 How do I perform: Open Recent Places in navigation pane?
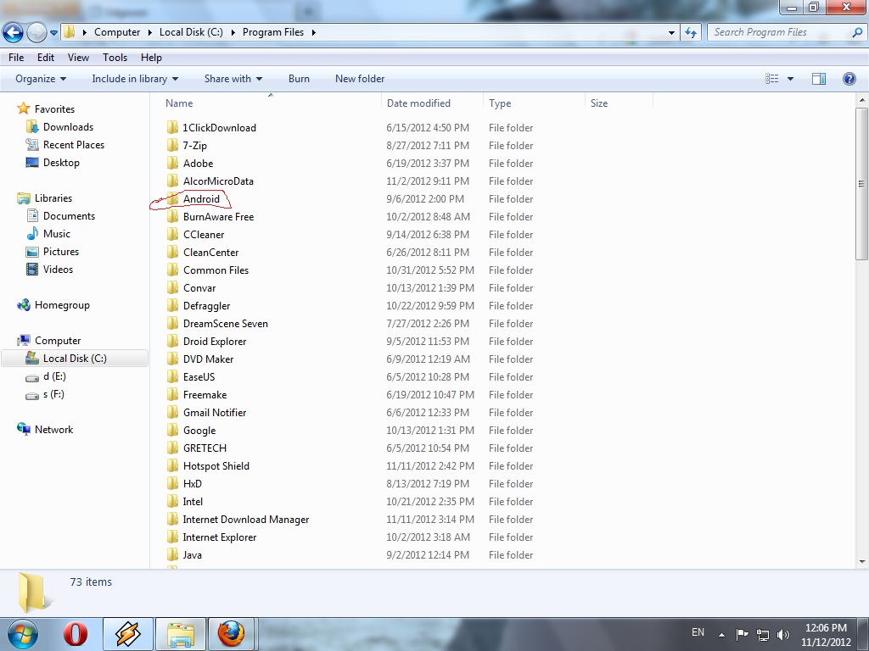pyautogui.click(x=74, y=144)
